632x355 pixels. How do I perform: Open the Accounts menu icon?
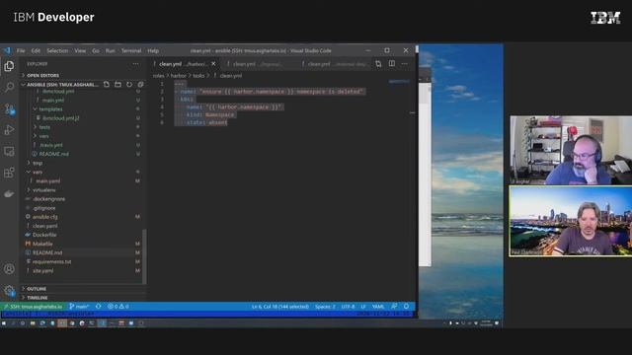tap(9, 269)
